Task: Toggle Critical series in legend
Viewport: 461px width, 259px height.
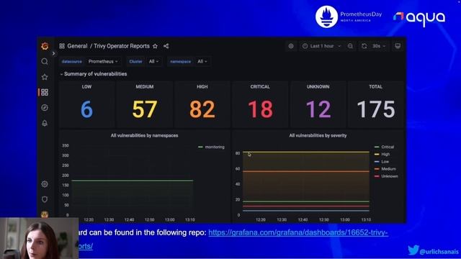Action: 388,147
